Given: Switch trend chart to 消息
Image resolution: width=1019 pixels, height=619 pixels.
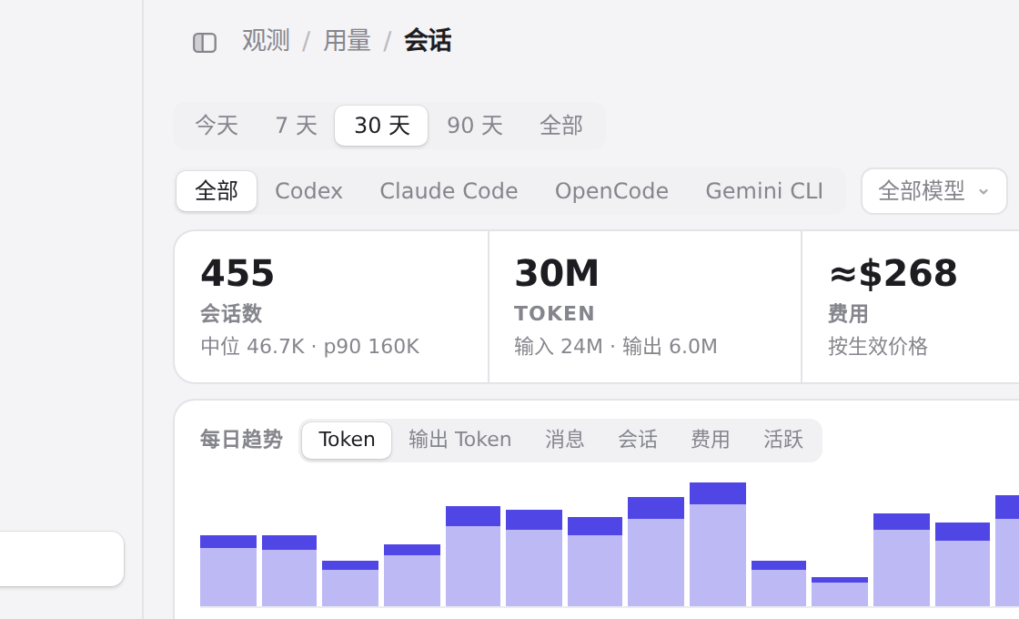Looking at the screenshot, I should 564,440.
